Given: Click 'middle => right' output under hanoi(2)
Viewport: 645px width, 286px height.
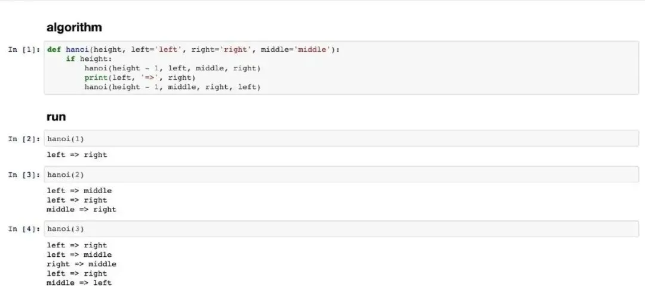Looking at the screenshot, I should click(x=81, y=210).
